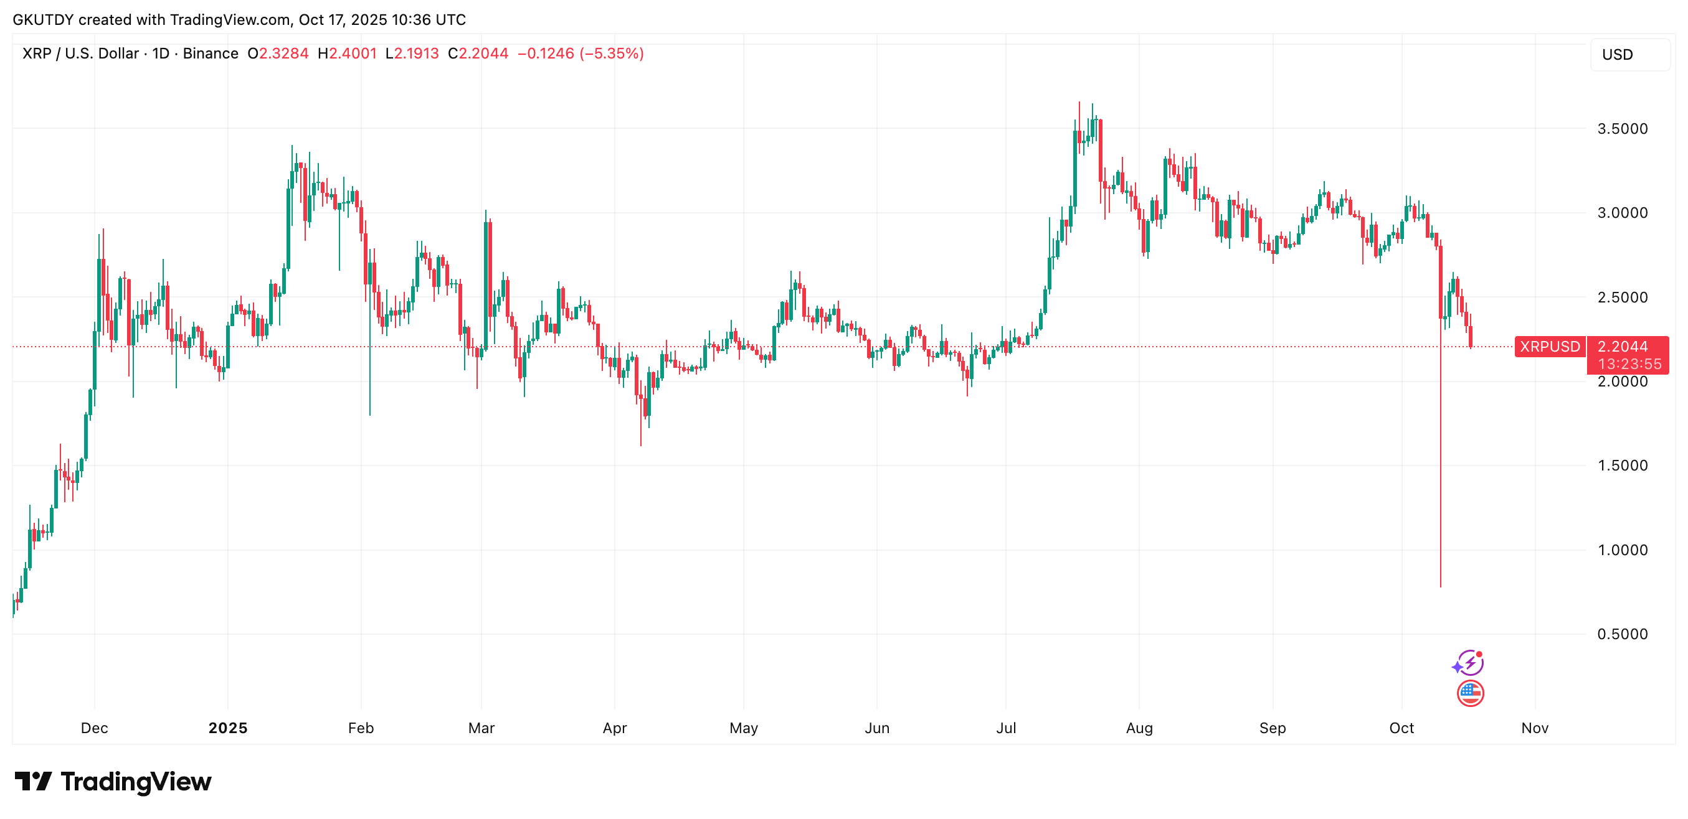Click the 0.5000 price scale label
The width and height of the screenshot is (1688, 819).
[1622, 634]
